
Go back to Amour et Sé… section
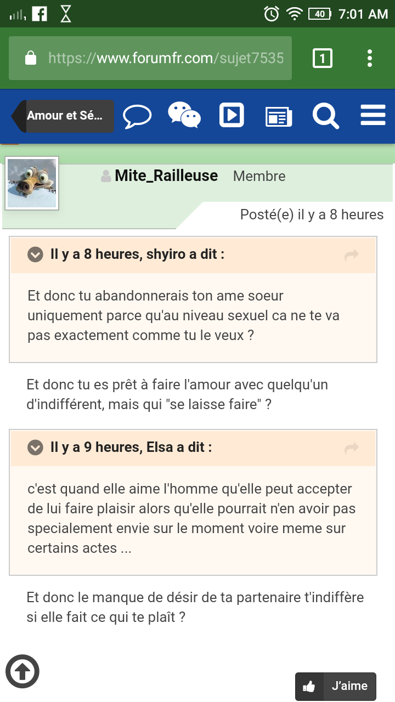click(63, 116)
